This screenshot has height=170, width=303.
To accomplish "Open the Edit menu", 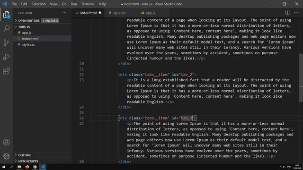I will tap(24, 4).
